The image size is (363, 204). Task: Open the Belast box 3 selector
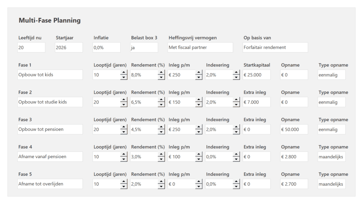[x=144, y=47]
